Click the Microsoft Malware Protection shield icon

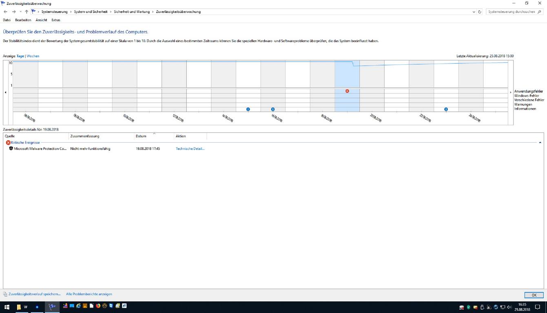click(x=11, y=149)
